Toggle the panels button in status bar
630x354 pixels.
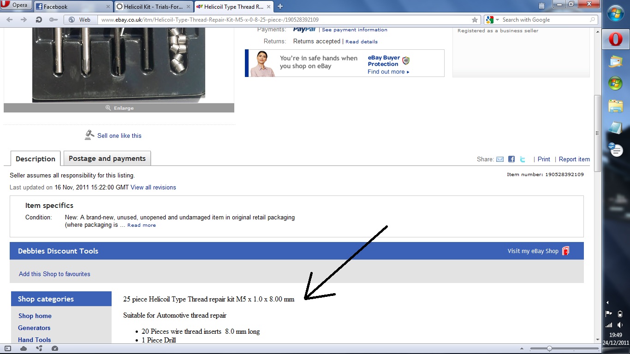[x=7, y=348]
